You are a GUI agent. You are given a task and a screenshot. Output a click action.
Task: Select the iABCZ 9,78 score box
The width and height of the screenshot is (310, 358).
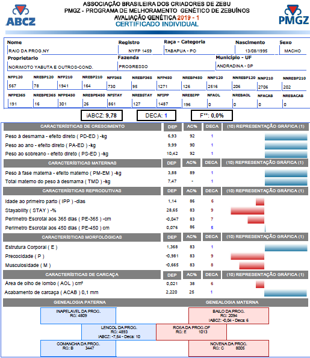point(102,116)
